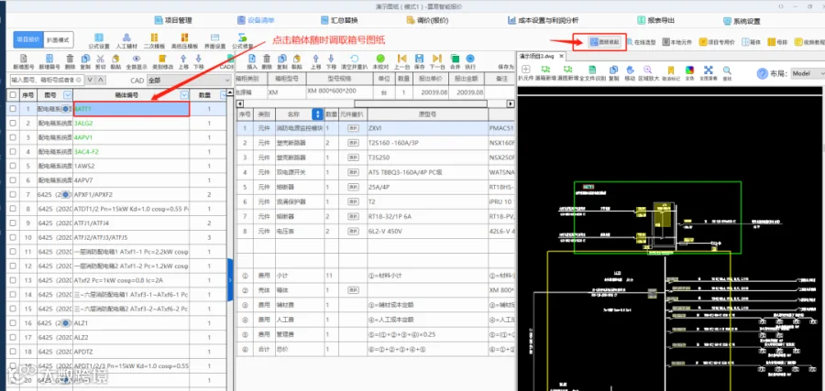The height and width of the screenshot is (391, 825).
Task: Expand the blue side panel collapse handle
Action: tap(230, 280)
